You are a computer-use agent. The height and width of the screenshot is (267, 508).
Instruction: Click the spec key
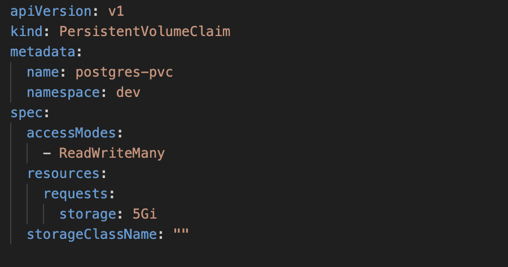coord(27,113)
